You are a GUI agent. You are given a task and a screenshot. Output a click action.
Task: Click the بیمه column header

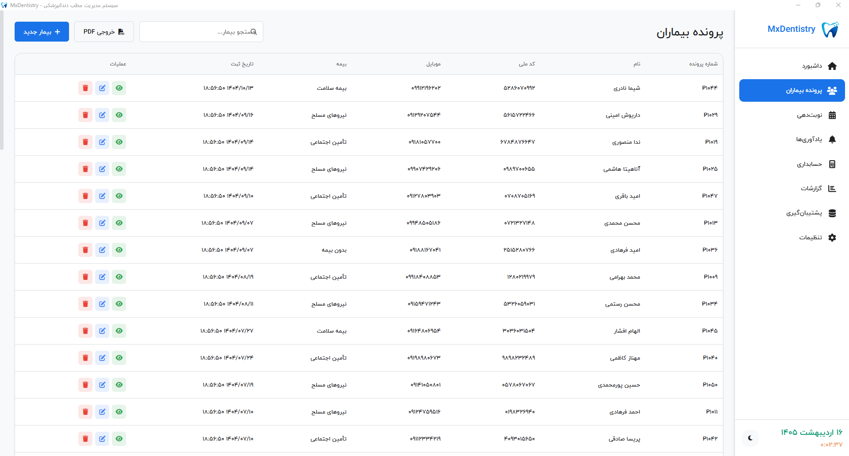[x=341, y=64]
